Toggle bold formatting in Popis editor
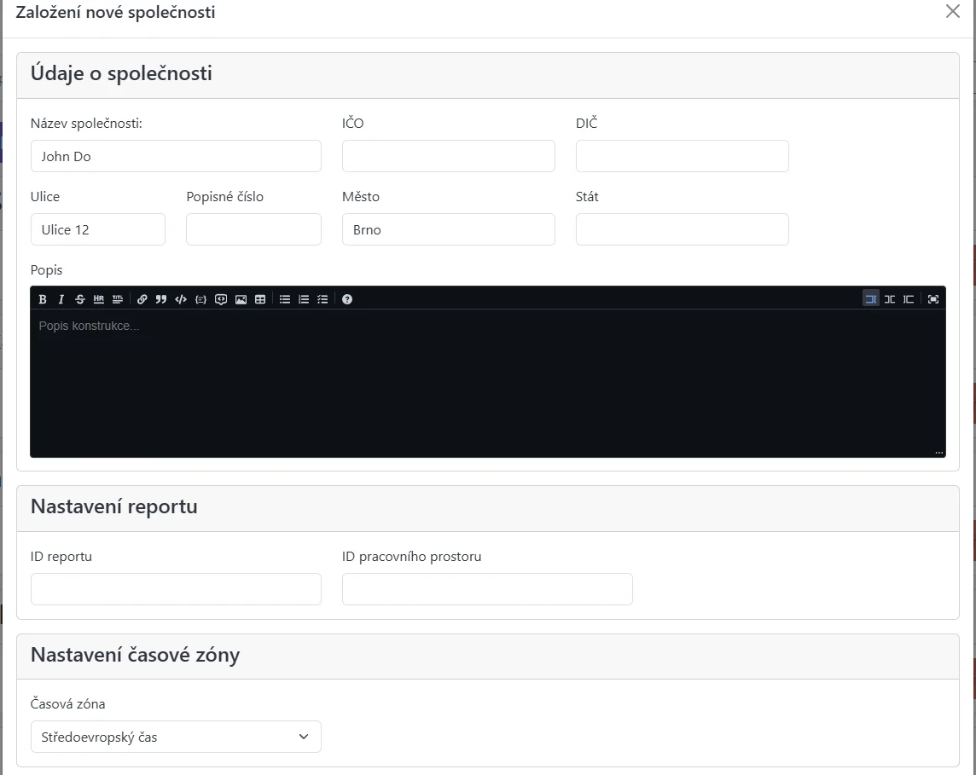 [x=43, y=299]
